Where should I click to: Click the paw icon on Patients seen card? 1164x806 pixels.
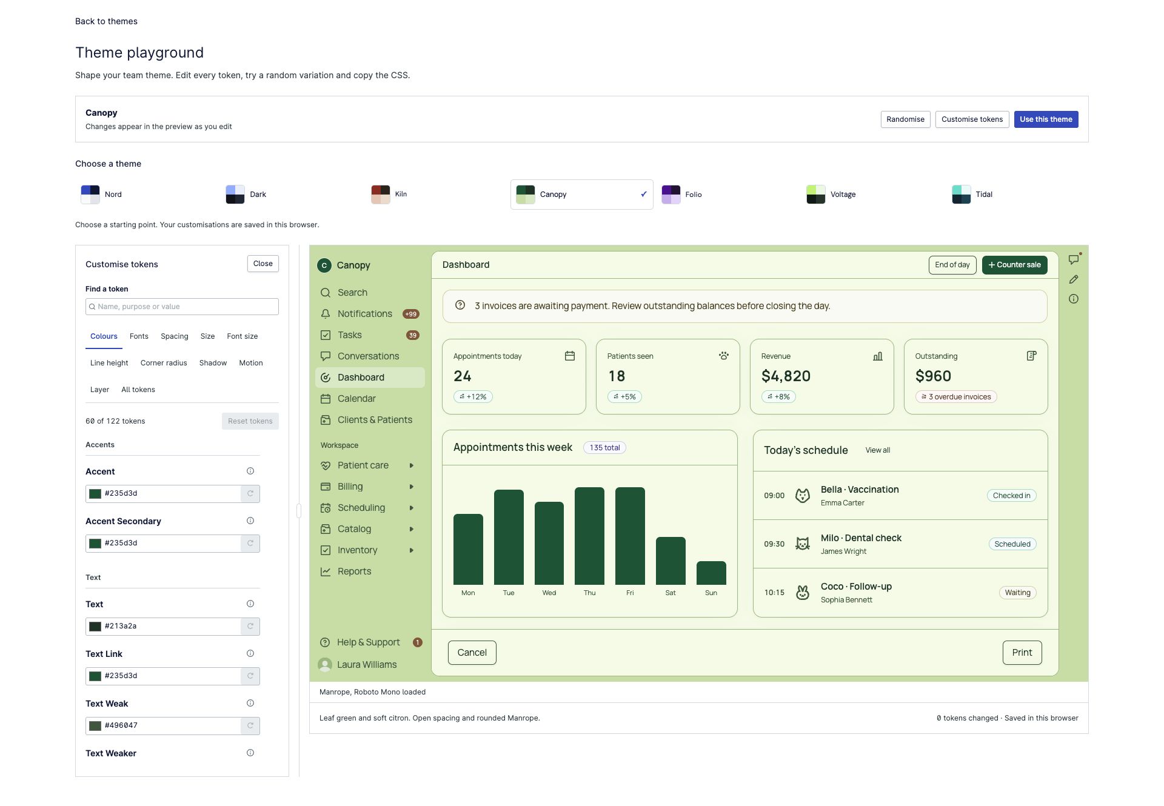[x=724, y=356]
